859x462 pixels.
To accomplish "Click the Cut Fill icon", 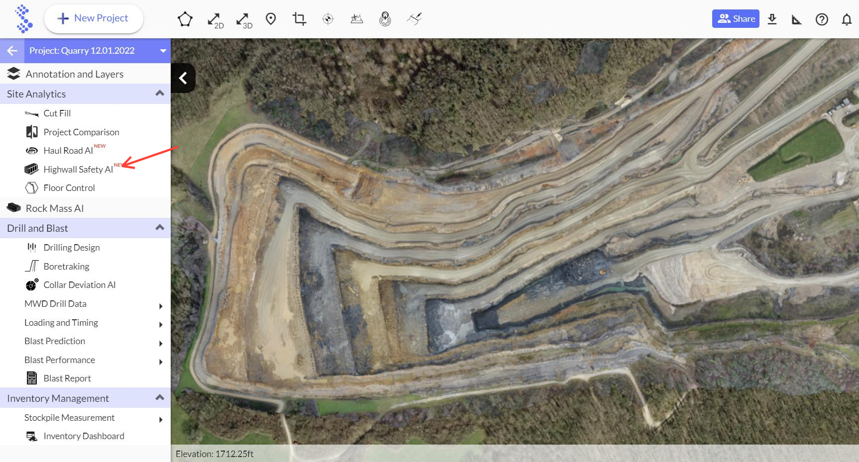I will [32, 114].
